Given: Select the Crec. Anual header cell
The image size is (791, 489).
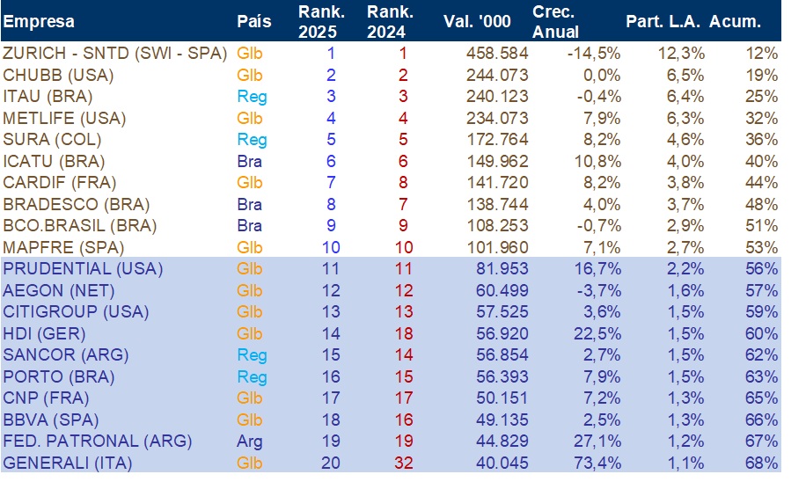Looking at the screenshot, I should coord(555,22).
